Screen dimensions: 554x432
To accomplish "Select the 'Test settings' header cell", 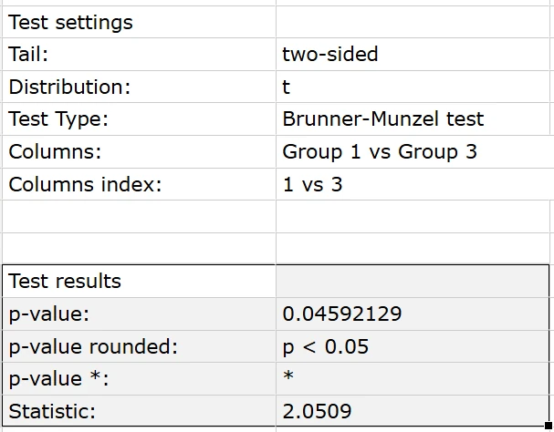I will pos(139,22).
